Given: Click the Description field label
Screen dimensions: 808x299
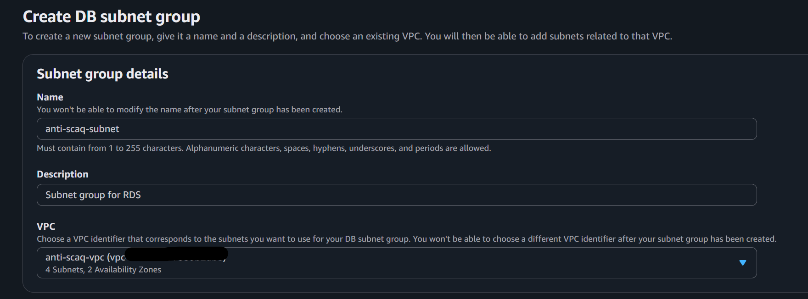Looking at the screenshot, I should [62, 174].
